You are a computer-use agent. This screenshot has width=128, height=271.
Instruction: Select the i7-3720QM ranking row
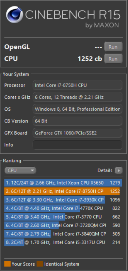pyautogui.click(x=63, y=225)
